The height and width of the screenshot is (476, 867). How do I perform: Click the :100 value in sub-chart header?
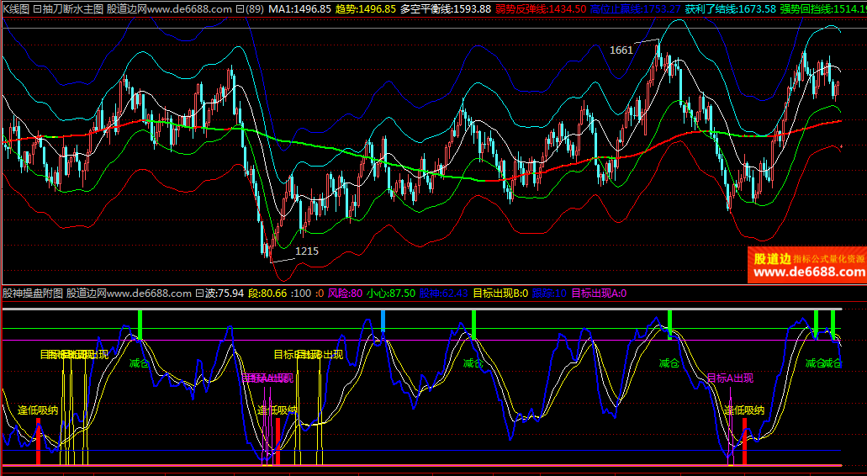(x=300, y=293)
